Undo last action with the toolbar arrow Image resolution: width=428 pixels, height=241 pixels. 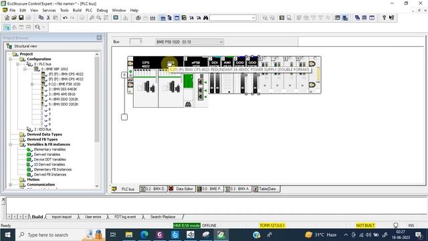coord(65,18)
